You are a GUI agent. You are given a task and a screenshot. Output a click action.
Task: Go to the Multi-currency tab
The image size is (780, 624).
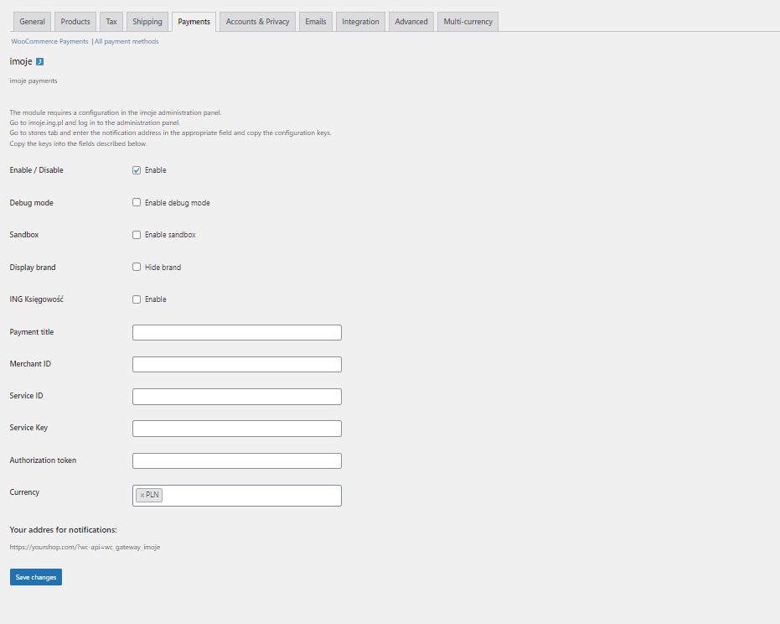coord(467,22)
